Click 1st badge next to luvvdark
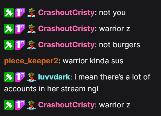 click(20, 77)
